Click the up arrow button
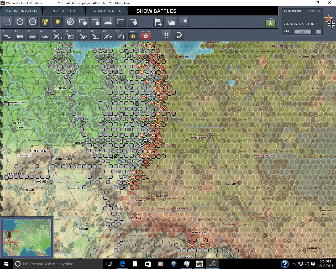The height and width of the screenshot is (269, 336). coord(166,35)
